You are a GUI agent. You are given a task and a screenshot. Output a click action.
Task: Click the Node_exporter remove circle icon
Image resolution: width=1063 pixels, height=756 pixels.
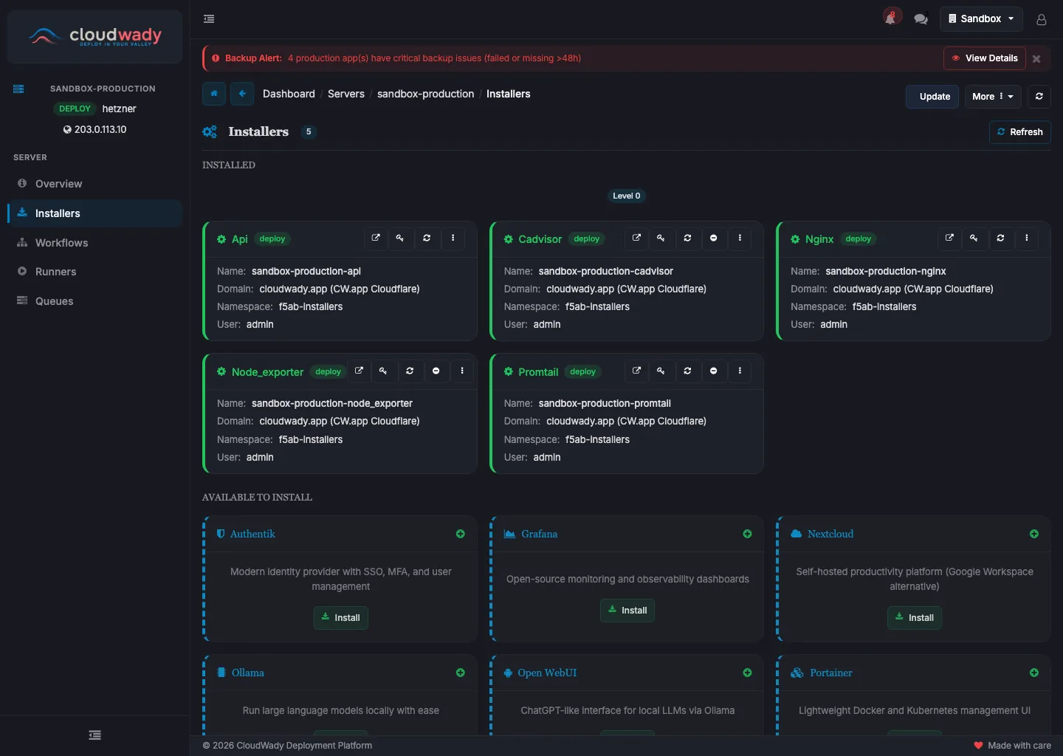(436, 371)
